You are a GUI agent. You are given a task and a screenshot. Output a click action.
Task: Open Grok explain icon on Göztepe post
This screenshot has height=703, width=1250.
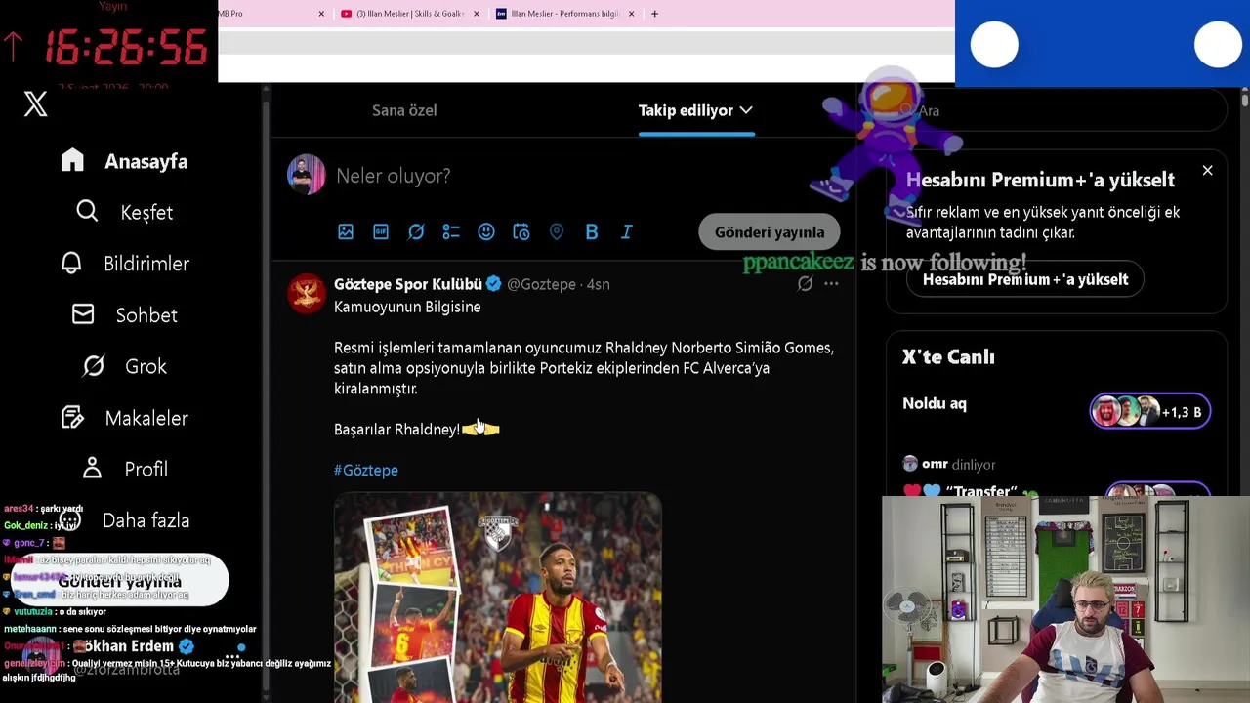click(x=805, y=283)
